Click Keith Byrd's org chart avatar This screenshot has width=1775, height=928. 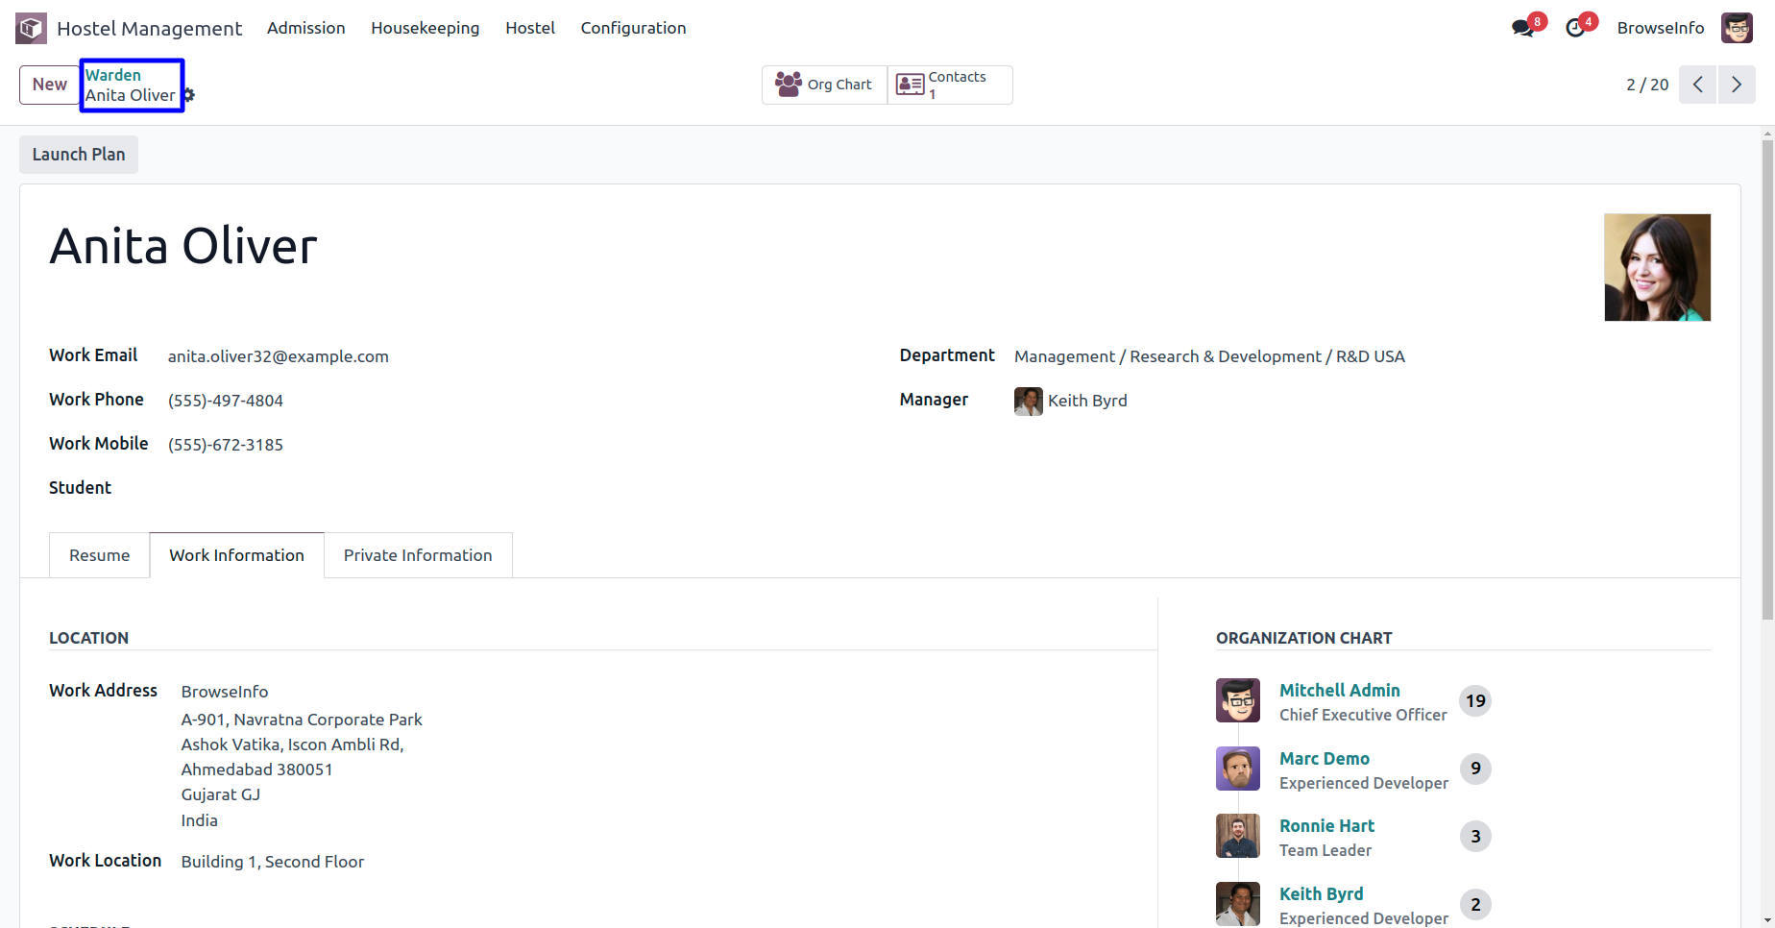pos(1238,904)
